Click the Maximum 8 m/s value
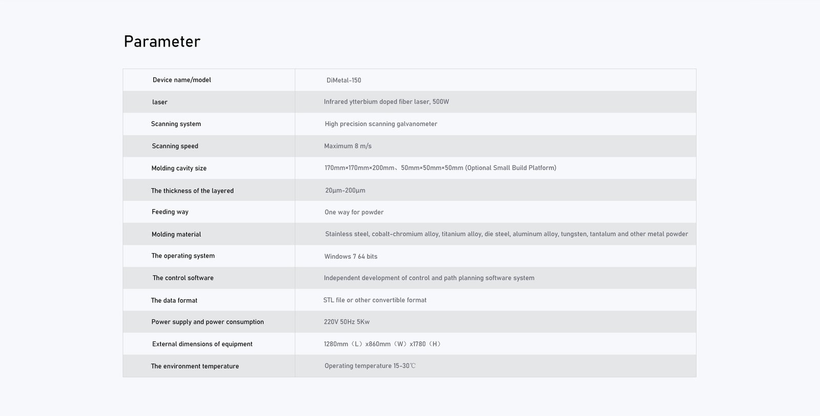Image resolution: width=820 pixels, height=416 pixels. coord(348,146)
